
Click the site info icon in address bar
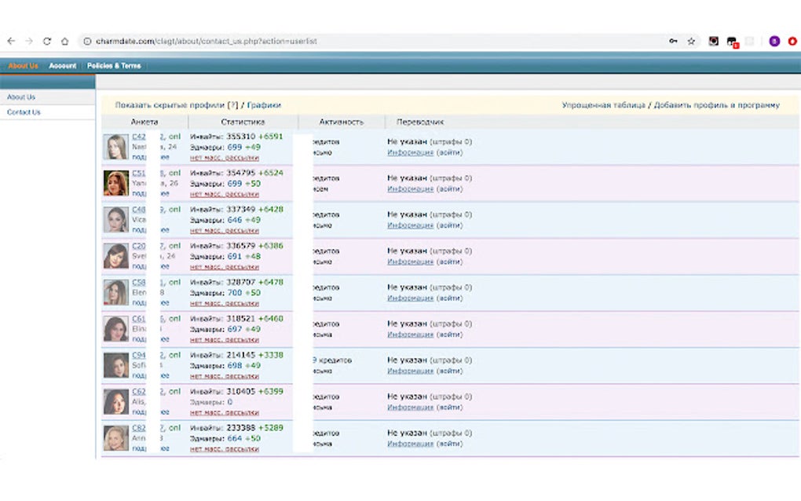(86, 40)
